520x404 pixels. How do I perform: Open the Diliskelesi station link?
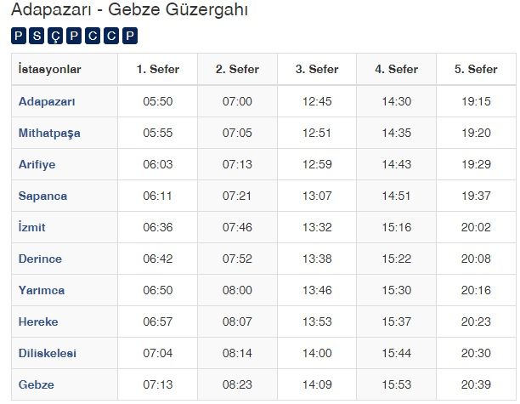[x=48, y=353]
